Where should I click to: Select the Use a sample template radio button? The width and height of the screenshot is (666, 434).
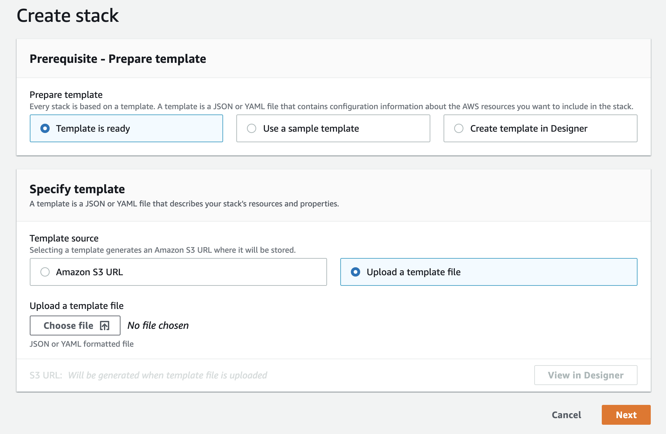point(252,128)
